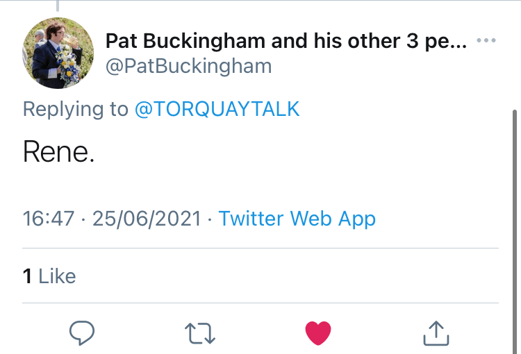Viewport: 521px width, 354px height.
Task: Click the 25/06/2021 date of the tweet
Action: [147, 219]
